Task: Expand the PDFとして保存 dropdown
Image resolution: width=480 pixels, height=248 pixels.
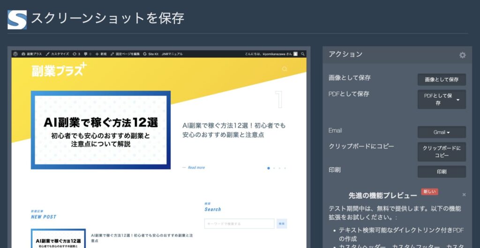Action: point(457,99)
